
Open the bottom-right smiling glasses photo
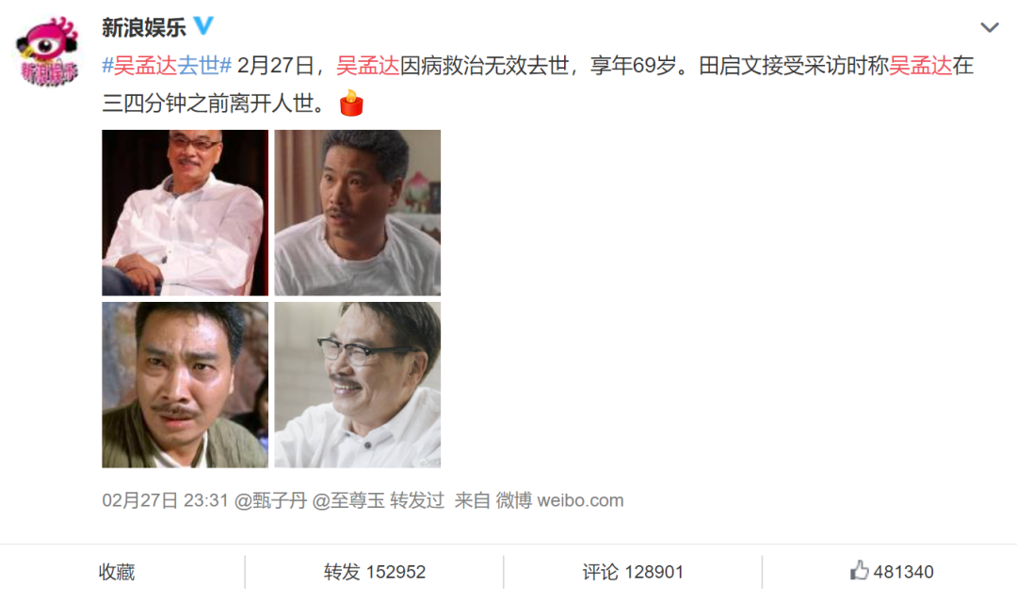358,385
